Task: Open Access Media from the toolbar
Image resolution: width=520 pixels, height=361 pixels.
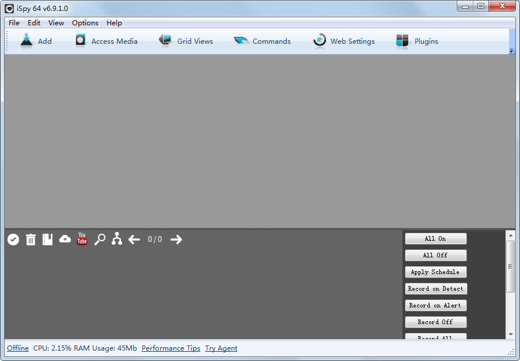Action: click(106, 41)
